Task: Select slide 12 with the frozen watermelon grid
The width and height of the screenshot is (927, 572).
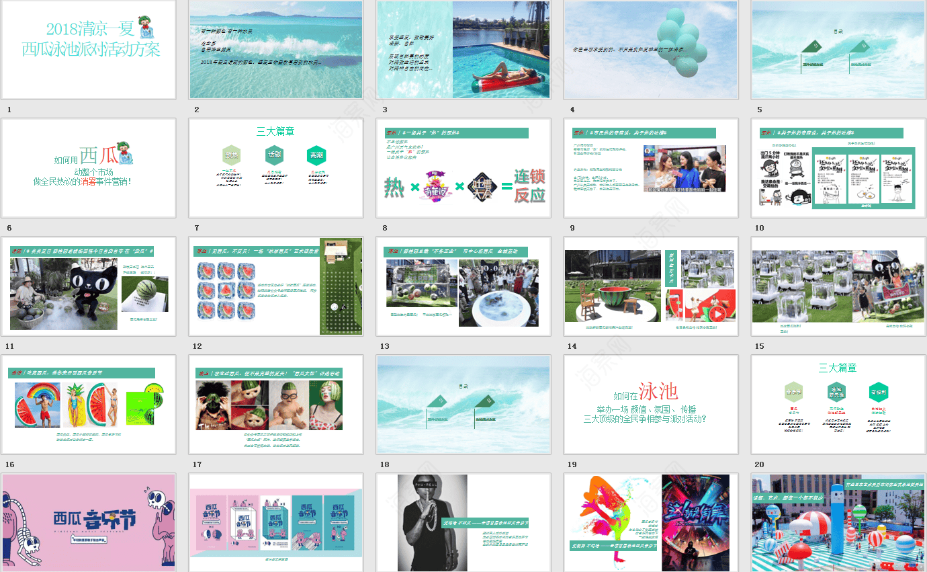Action: pyautogui.click(x=276, y=286)
